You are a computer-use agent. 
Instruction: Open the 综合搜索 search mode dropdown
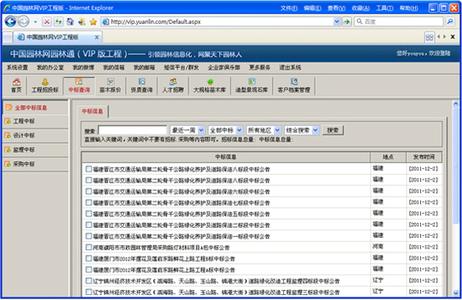pyautogui.click(x=301, y=130)
